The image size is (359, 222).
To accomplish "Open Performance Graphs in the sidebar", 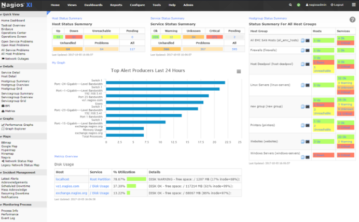I will [x=18, y=125].
